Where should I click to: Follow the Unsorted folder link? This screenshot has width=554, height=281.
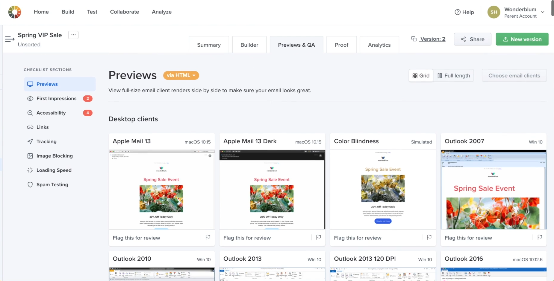29,45
